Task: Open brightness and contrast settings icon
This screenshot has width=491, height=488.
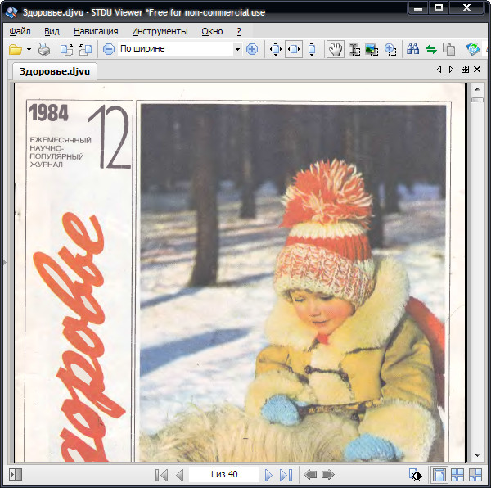Action: click(416, 475)
